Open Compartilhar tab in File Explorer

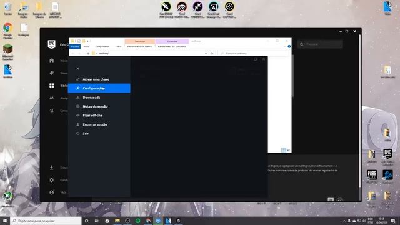102,47
